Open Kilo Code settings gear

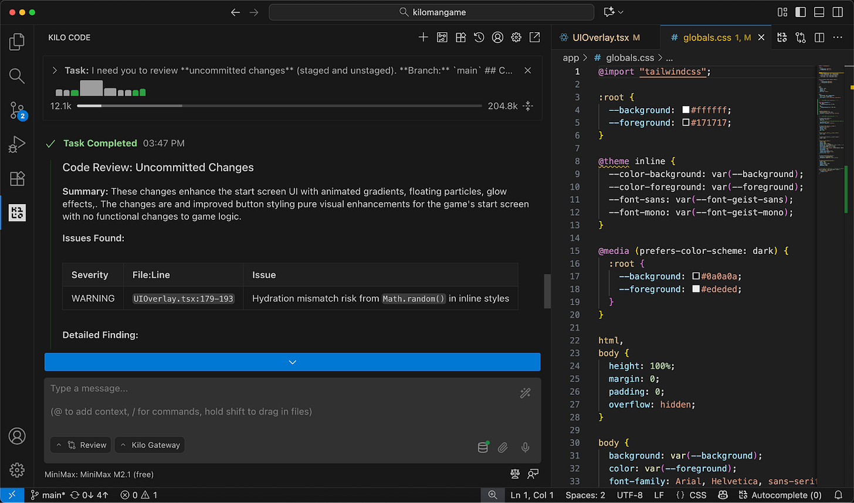516,38
